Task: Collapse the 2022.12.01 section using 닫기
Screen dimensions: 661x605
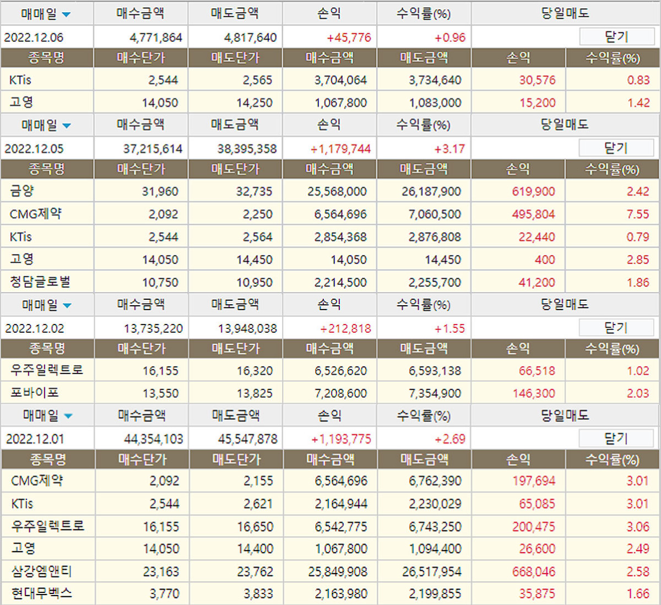Action: point(616,439)
